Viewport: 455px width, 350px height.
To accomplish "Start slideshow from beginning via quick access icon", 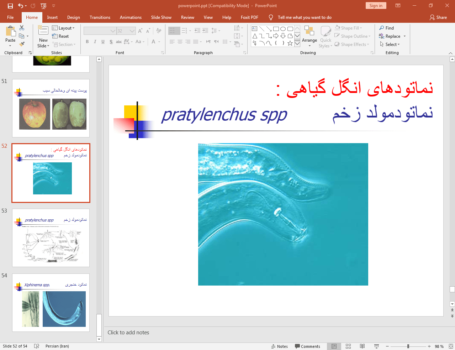I will pyautogui.click(x=43, y=6).
